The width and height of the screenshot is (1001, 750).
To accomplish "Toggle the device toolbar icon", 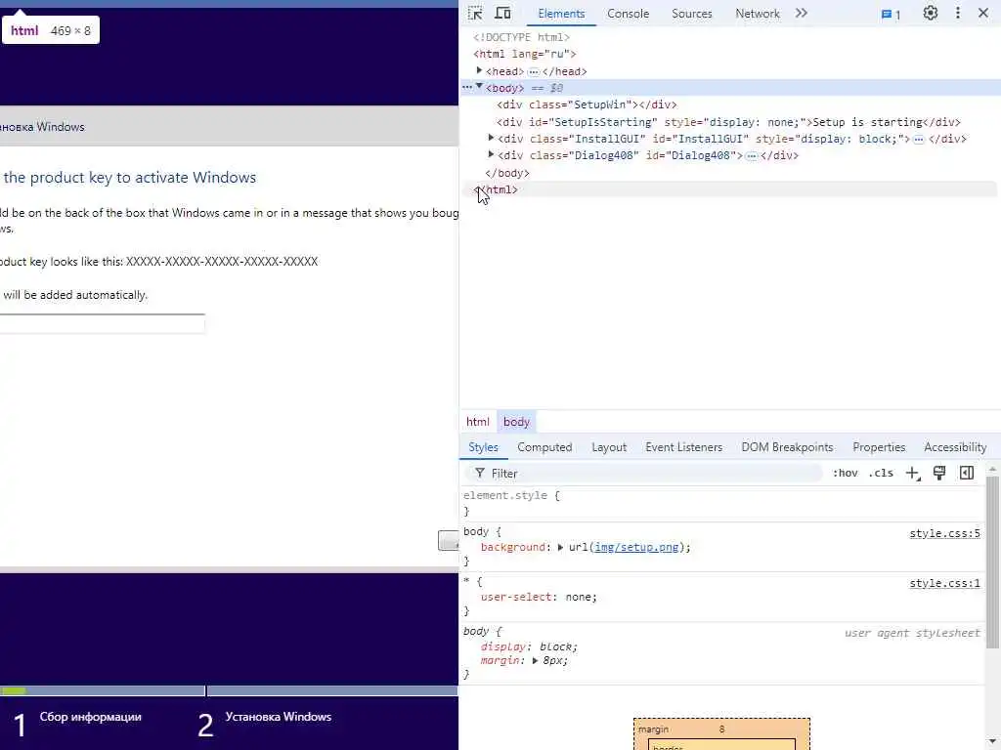I will [503, 14].
